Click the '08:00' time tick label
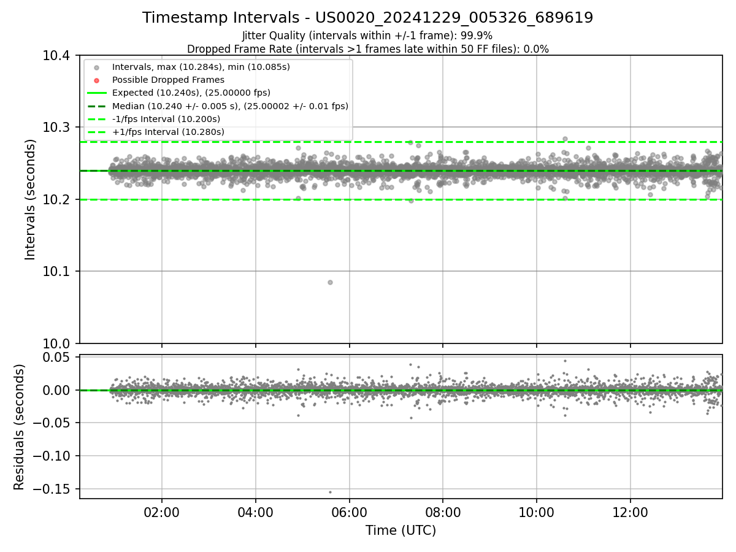 443,512
